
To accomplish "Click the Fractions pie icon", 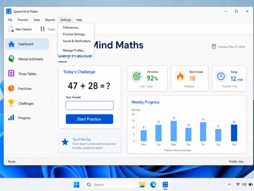I will pyautogui.click(x=11, y=88).
